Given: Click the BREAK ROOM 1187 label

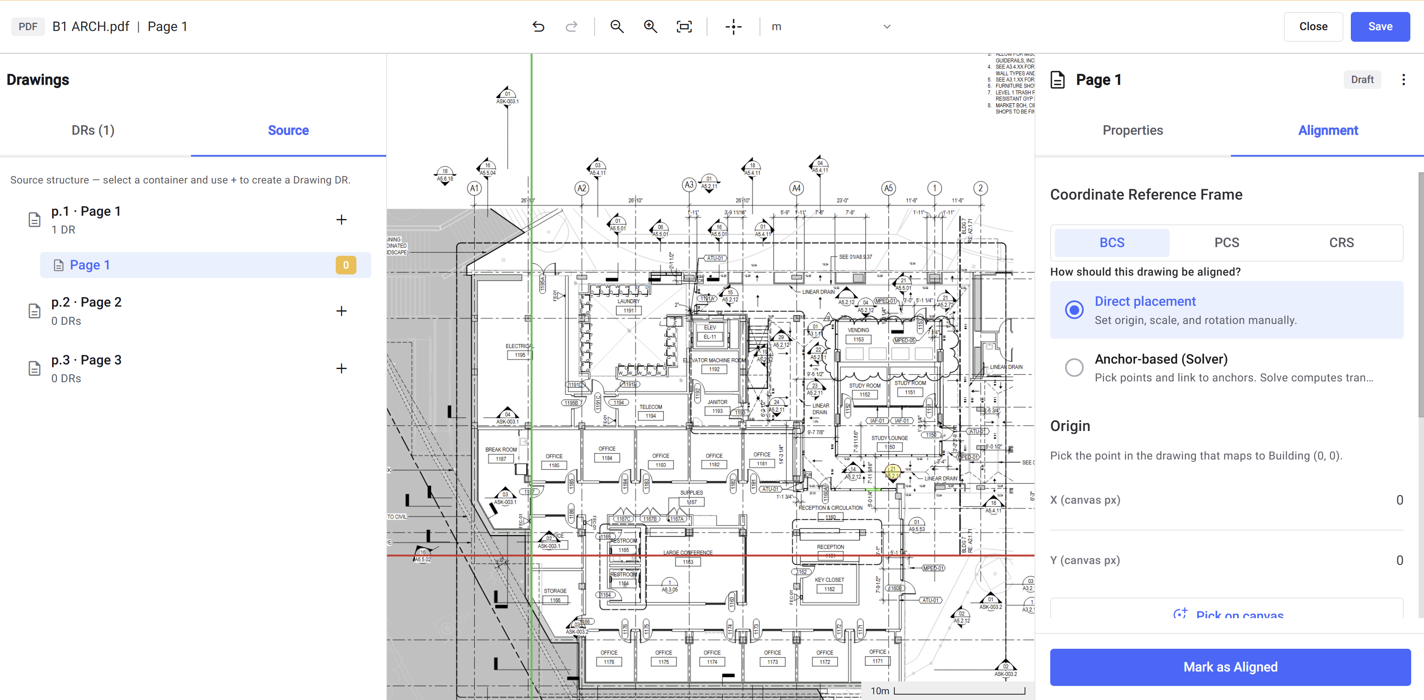Looking at the screenshot, I should [x=501, y=454].
